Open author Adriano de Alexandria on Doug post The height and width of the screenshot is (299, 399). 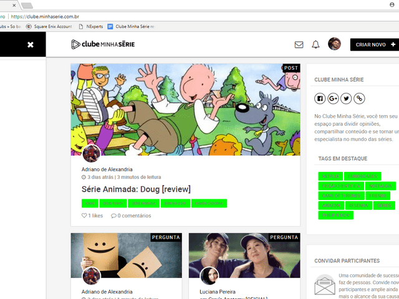coord(107,169)
